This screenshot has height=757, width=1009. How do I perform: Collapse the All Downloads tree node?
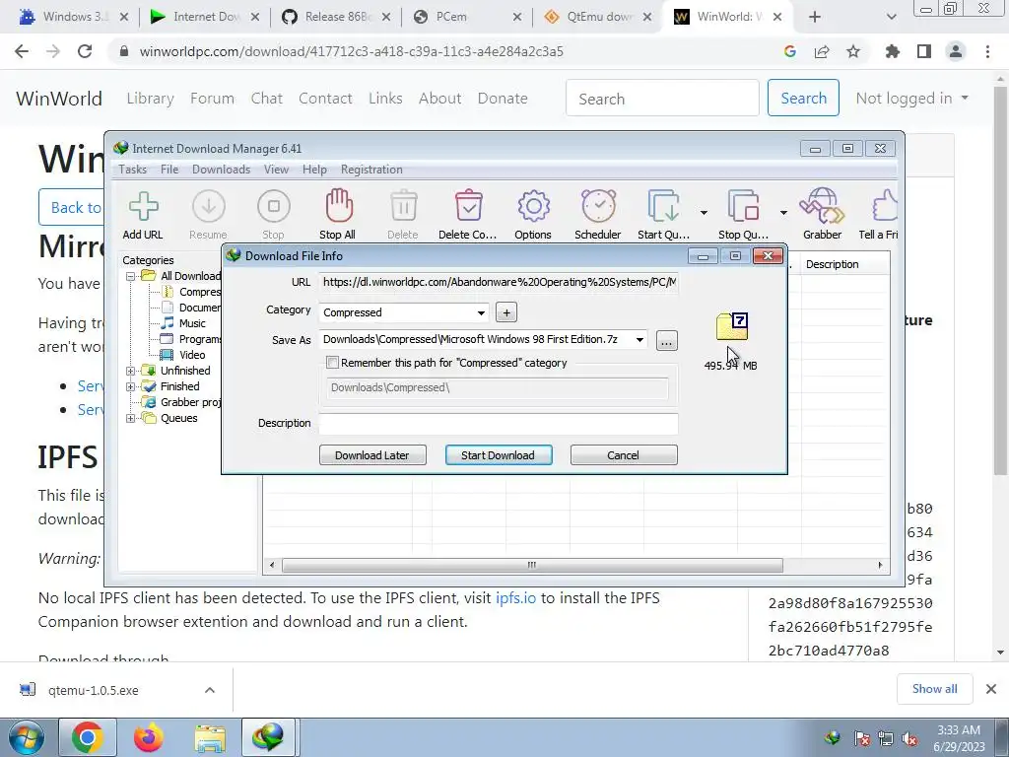coord(131,276)
